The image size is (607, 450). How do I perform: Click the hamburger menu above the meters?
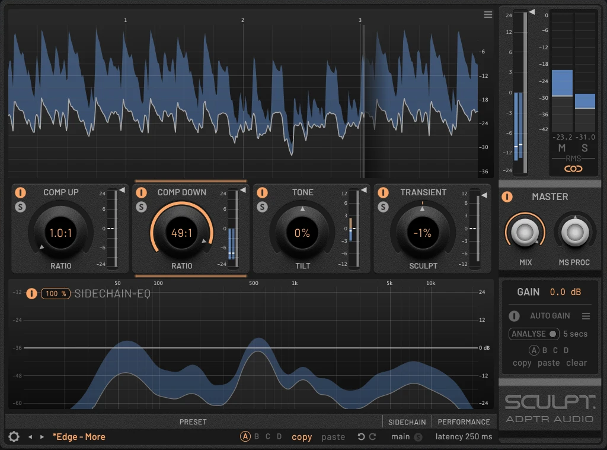pos(488,15)
